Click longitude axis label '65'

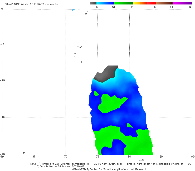[x=34, y=157]
